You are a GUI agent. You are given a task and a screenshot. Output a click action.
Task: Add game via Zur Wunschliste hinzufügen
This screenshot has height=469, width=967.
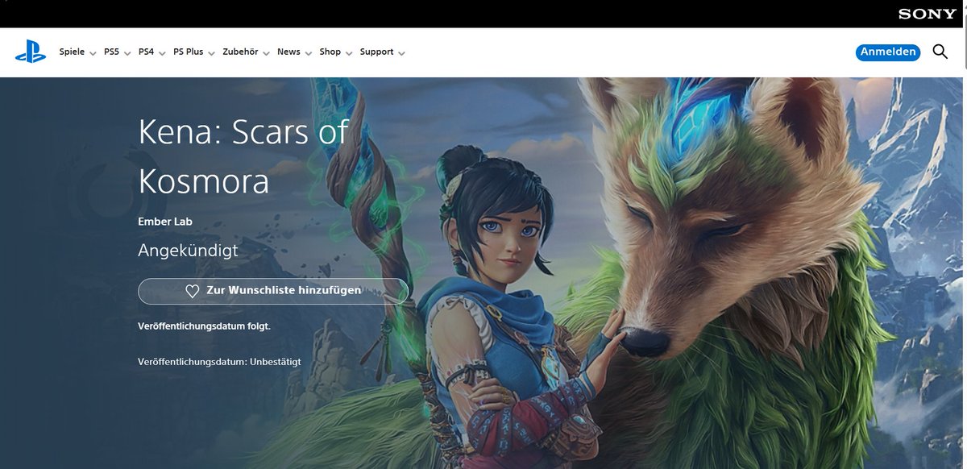click(273, 291)
